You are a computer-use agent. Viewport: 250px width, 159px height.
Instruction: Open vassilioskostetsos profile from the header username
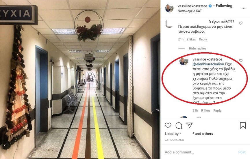pos(192,6)
